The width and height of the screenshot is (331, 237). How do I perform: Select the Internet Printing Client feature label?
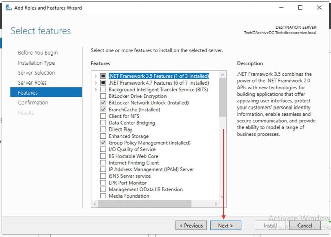point(134,163)
